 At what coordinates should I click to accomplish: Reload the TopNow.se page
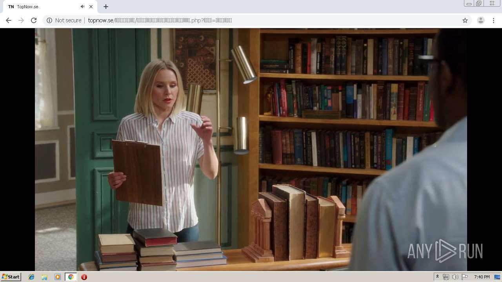click(34, 20)
